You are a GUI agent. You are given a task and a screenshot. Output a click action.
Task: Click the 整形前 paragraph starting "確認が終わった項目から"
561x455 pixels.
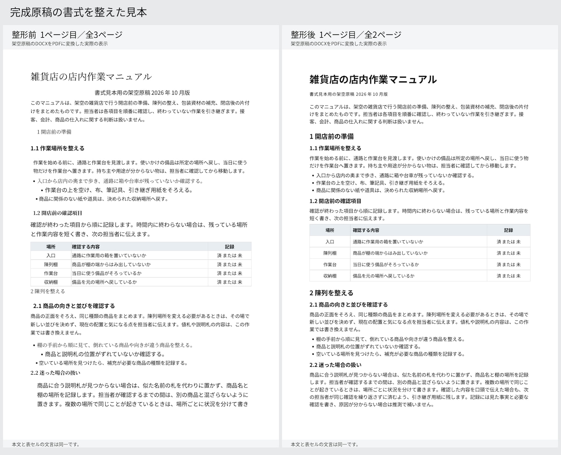[x=139, y=229]
